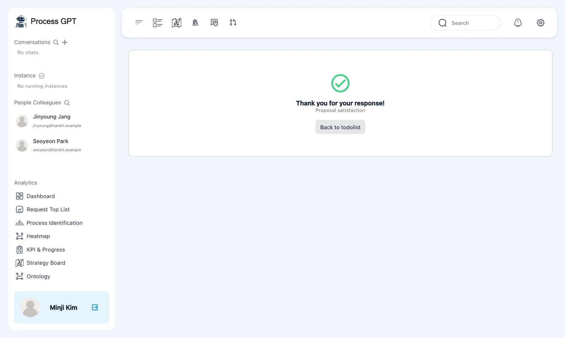Open notifications via the bell icon
This screenshot has width=565, height=338.
(x=518, y=23)
